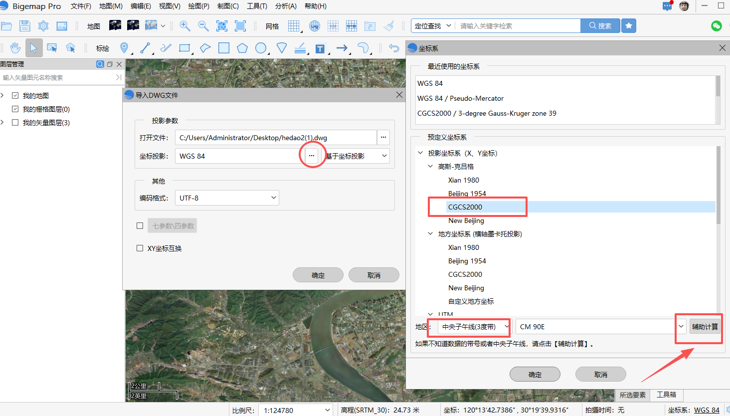This screenshot has width=730, height=416.
Task: Select the arrow drawing tool
Action: 342,48
